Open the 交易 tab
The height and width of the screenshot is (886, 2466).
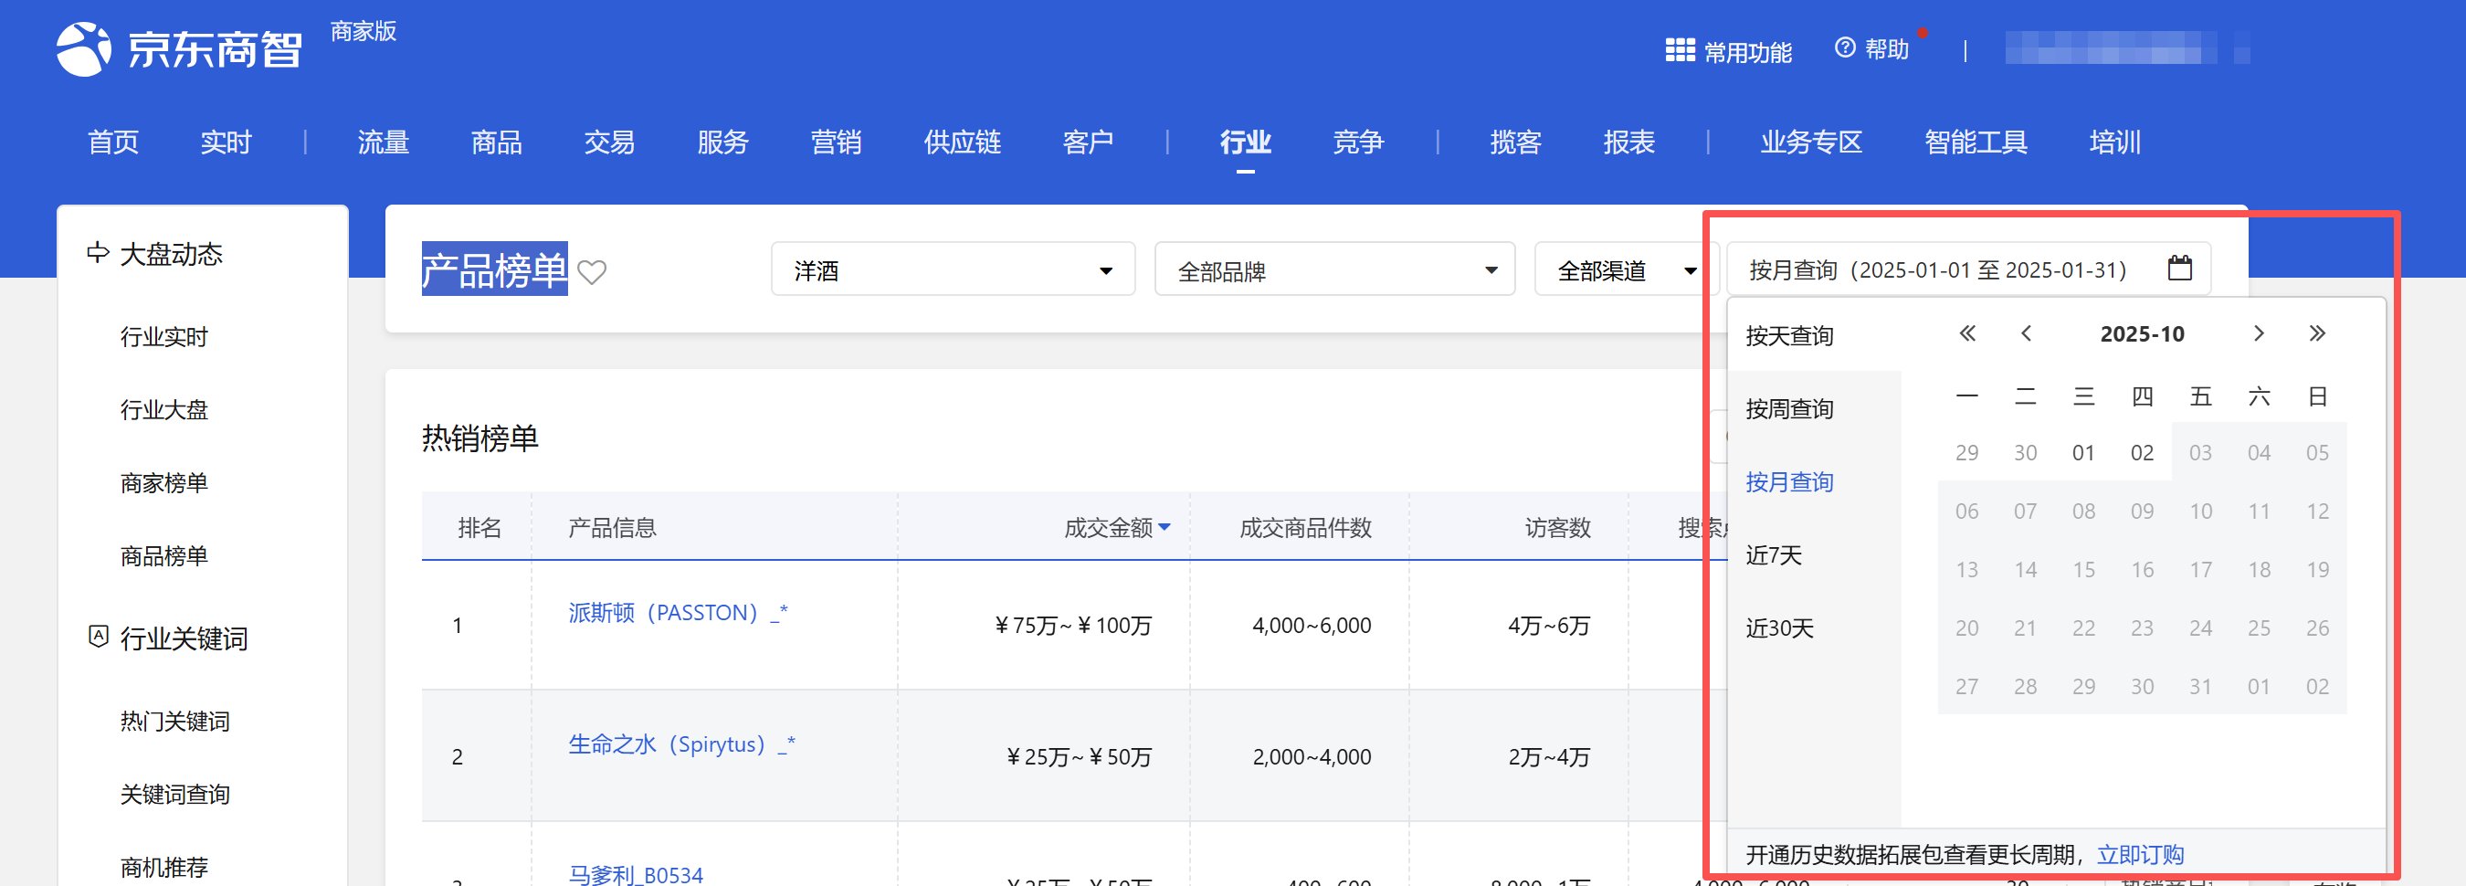pos(609,142)
